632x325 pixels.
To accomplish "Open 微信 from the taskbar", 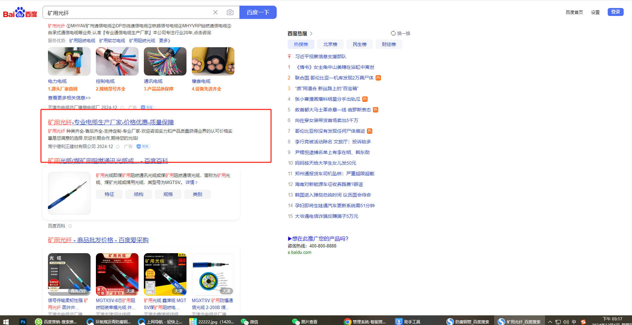I will [x=250, y=322].
